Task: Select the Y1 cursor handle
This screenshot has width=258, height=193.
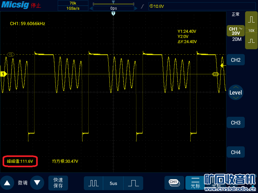Action: pyautogui.click(x=11, y=54)
